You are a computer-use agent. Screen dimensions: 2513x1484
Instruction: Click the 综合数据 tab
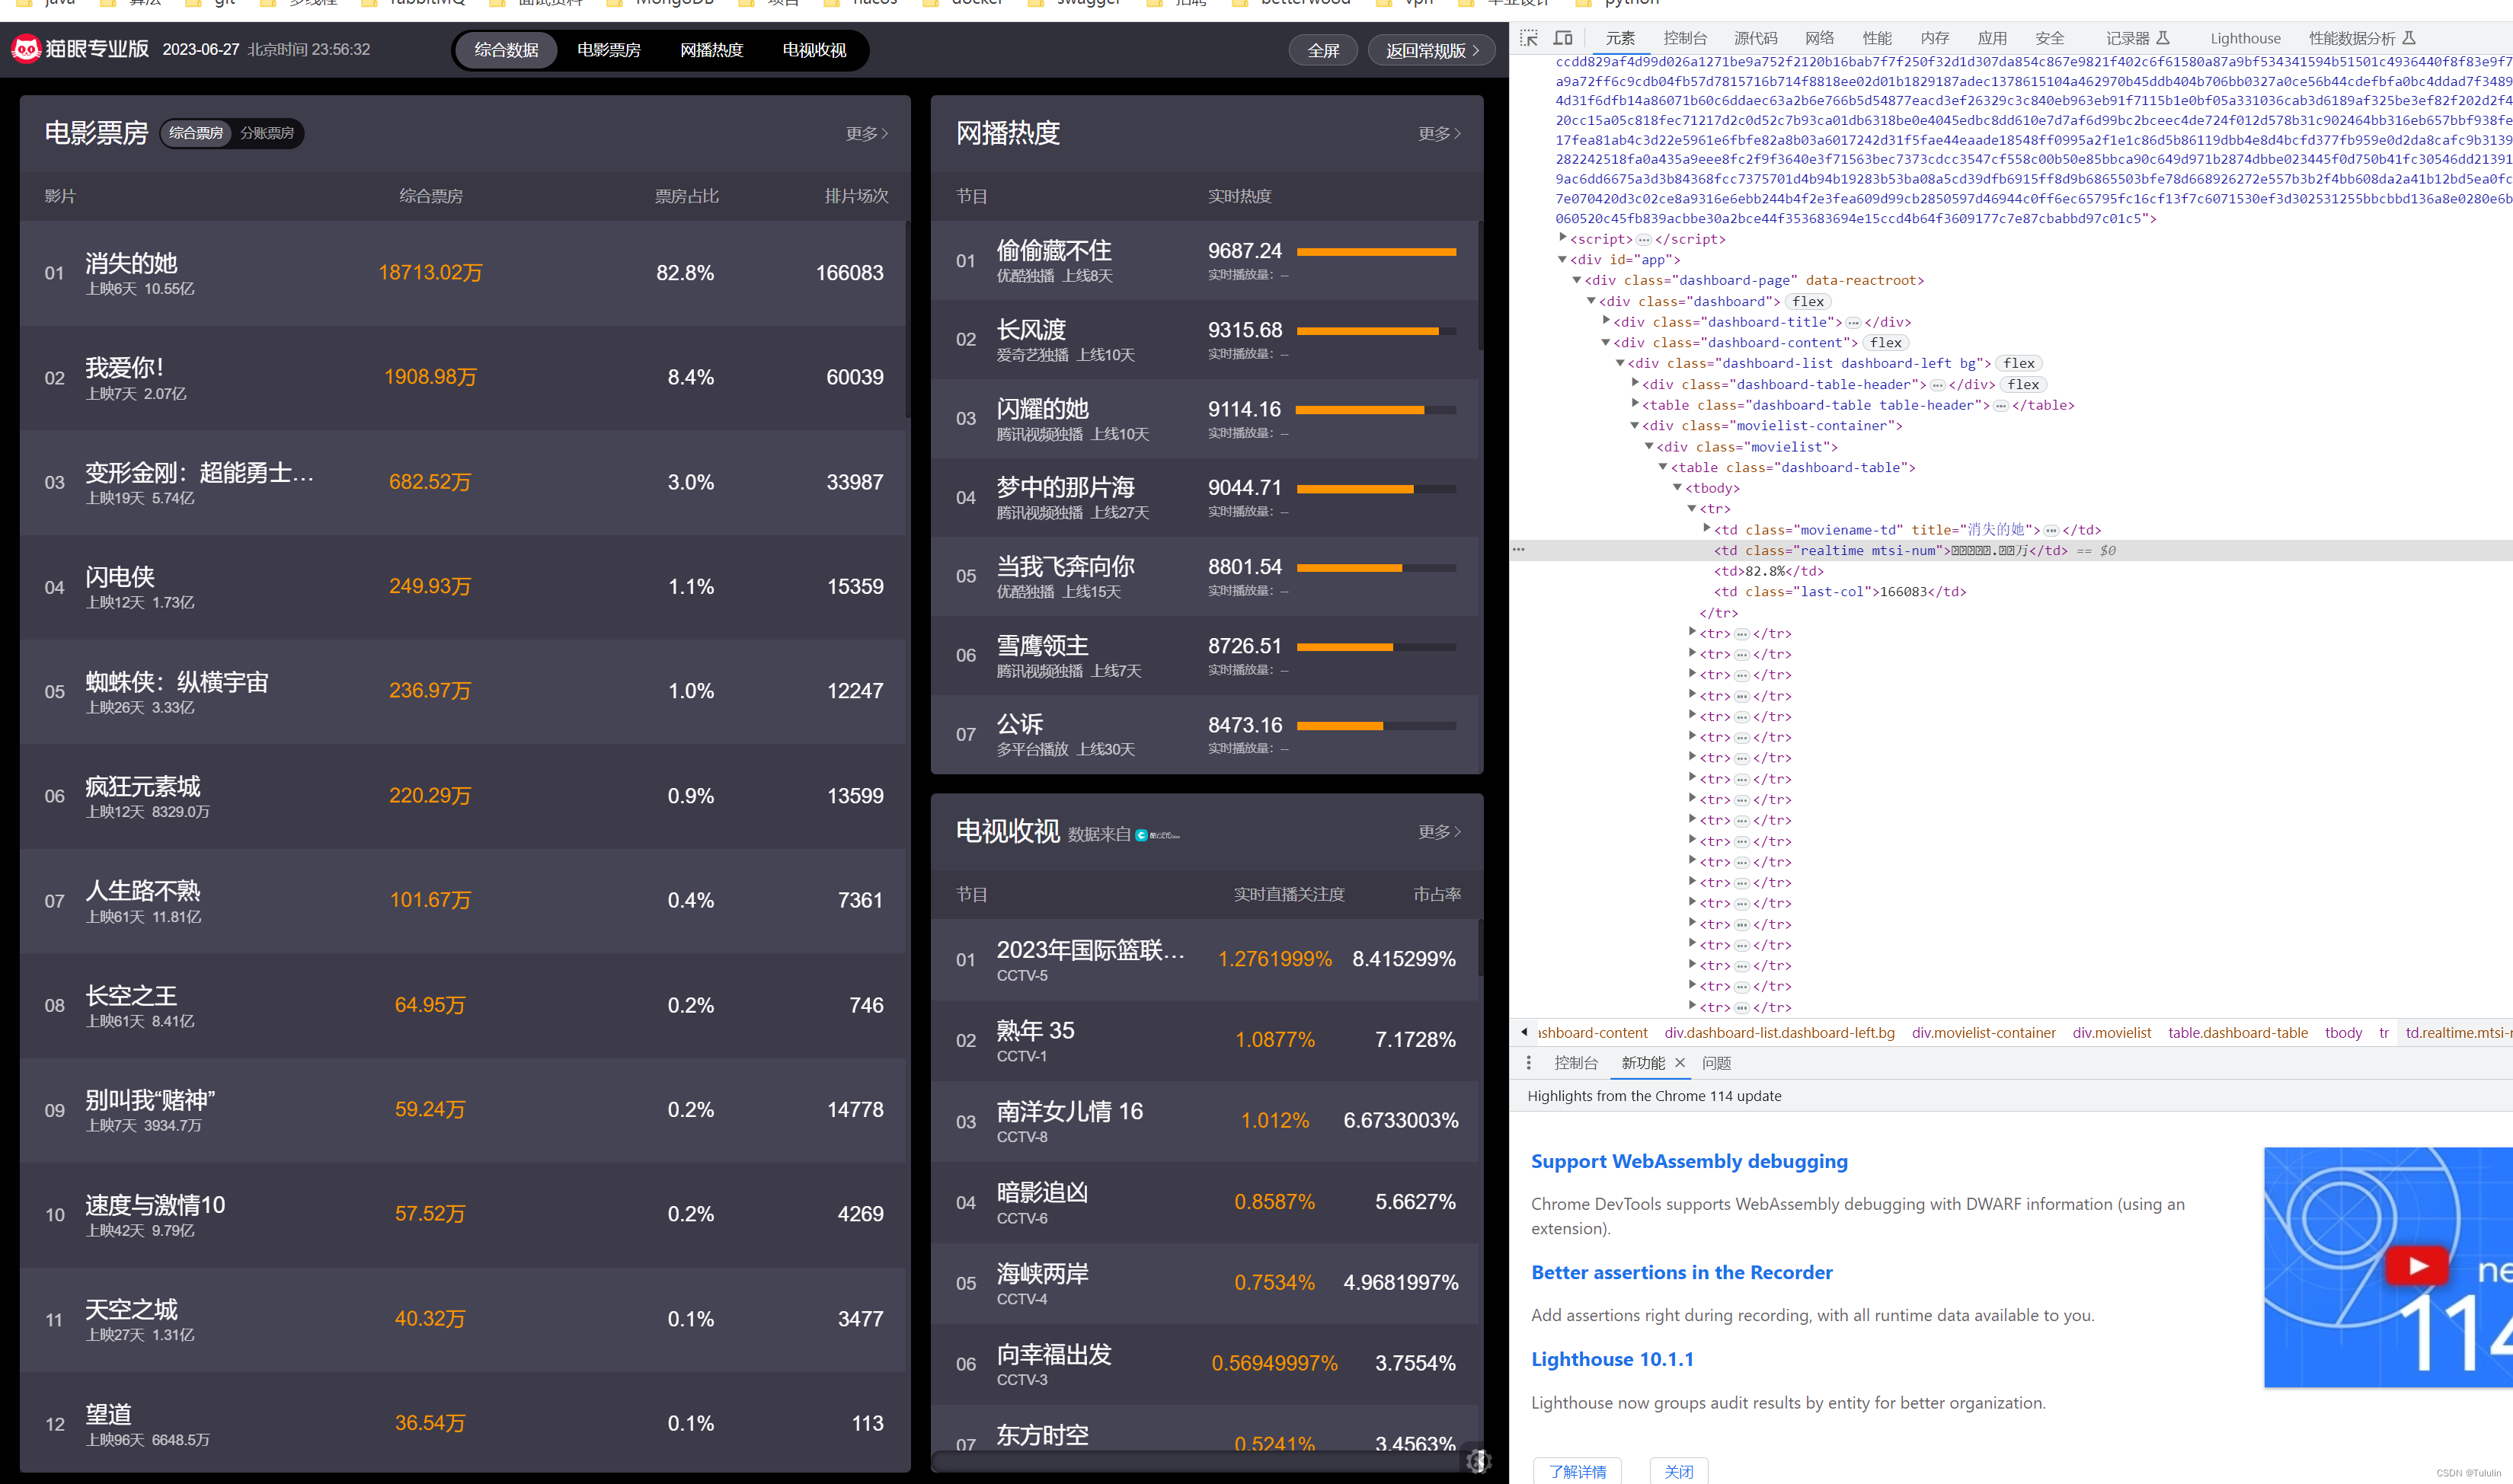[506, 48]
